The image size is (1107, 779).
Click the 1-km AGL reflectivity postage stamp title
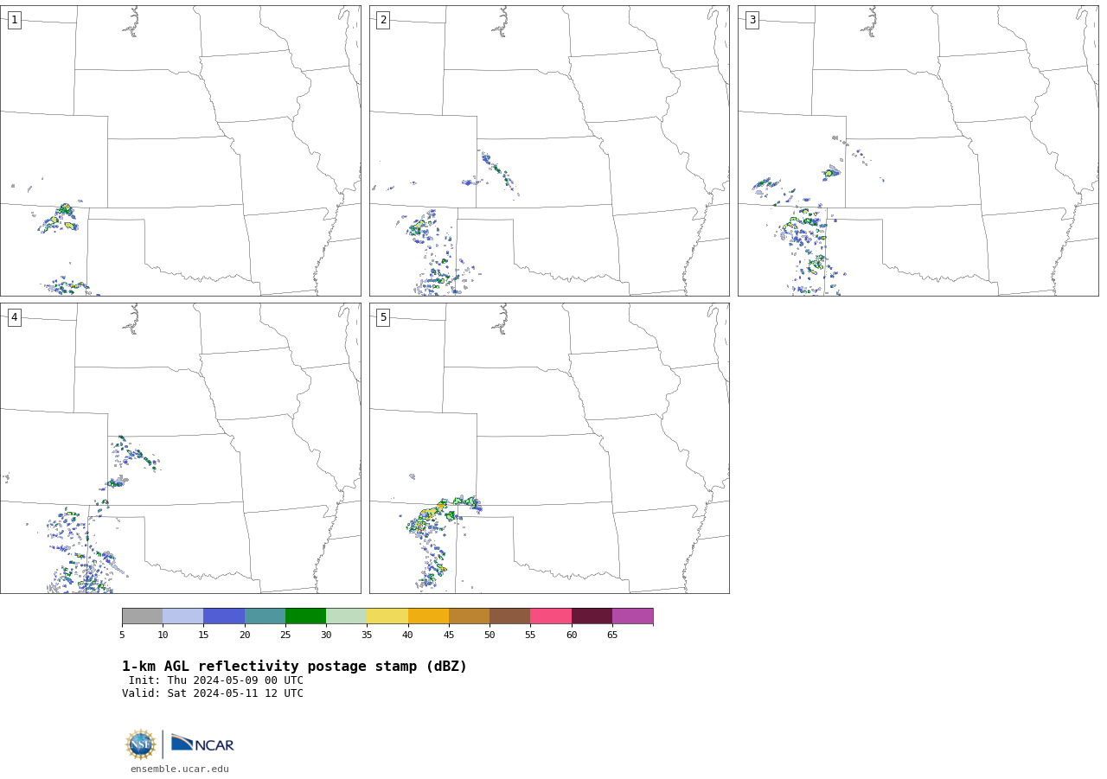pyautogui.click(x=294, y=667)
